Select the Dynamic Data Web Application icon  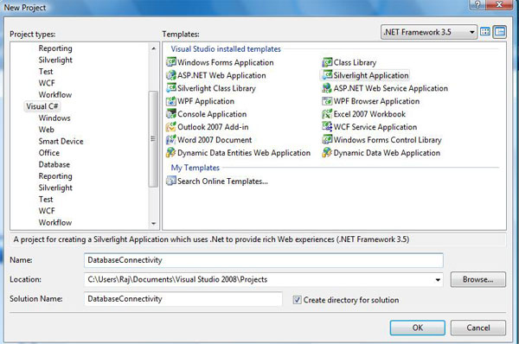pyautogui.click(x=327, y=152)
